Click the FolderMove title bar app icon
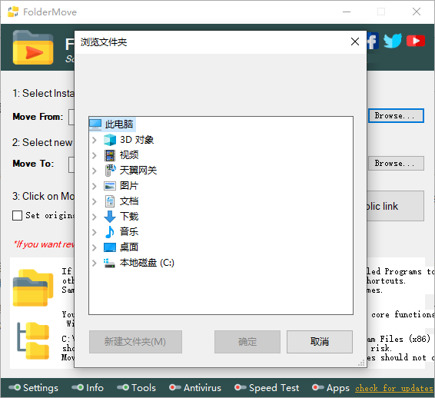The image size is (435, 398). 13,12
